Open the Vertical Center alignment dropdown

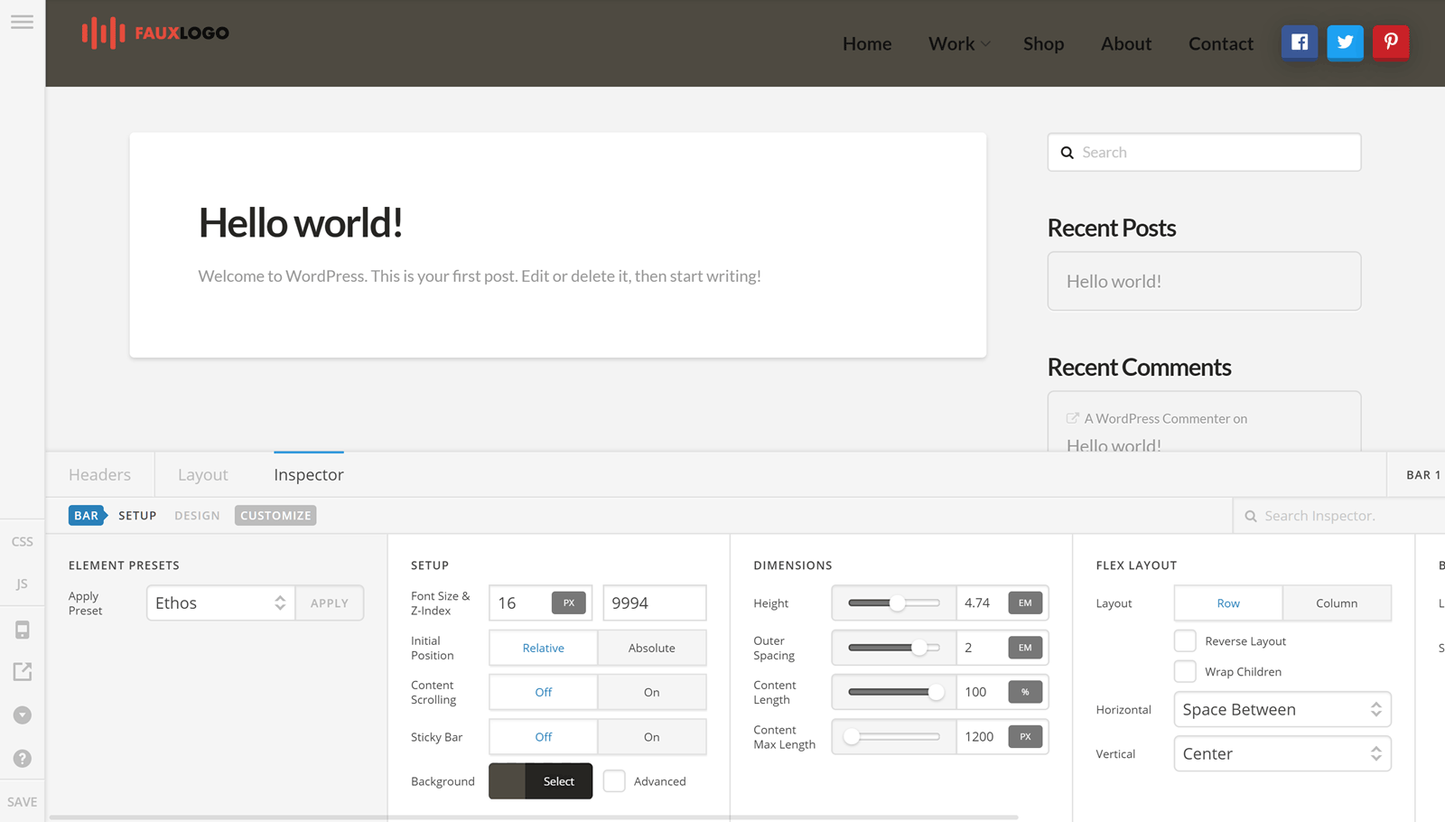(x=1282, y=754)
